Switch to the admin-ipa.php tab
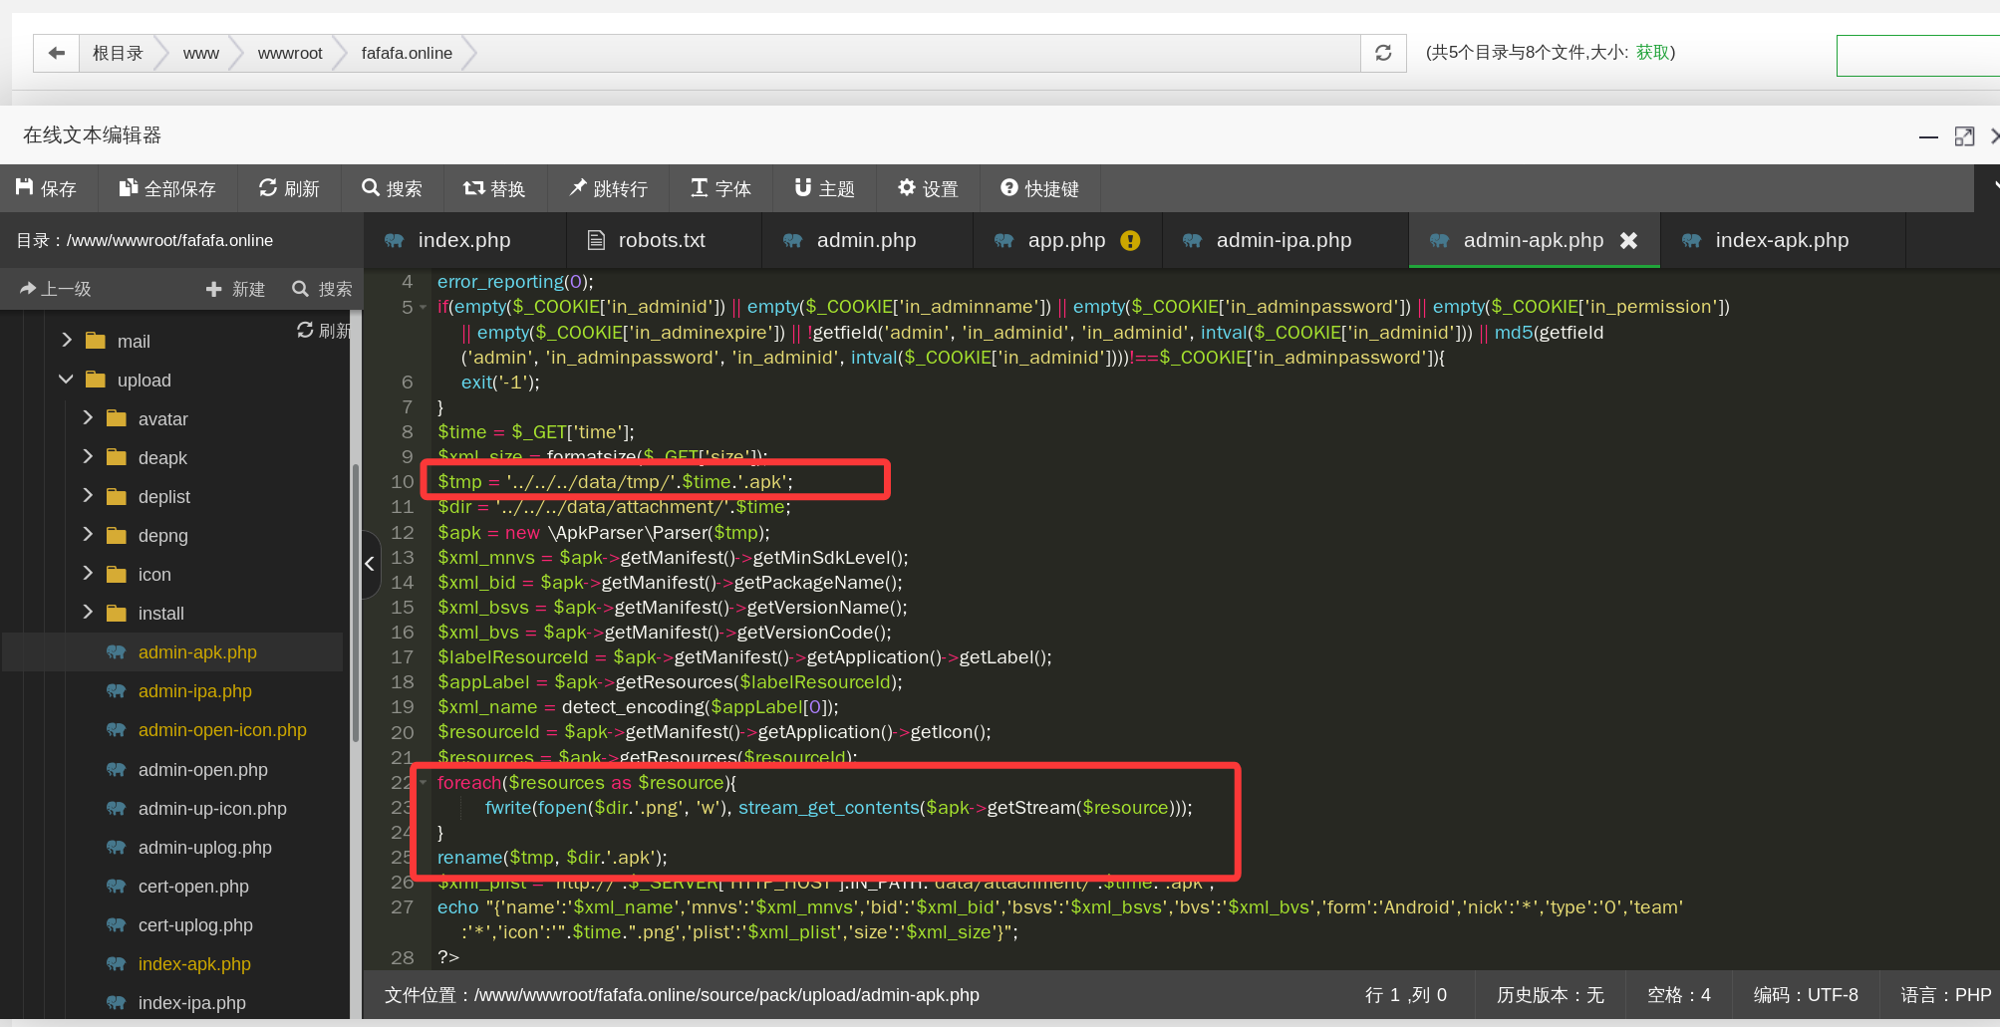 click(1284, 240)
